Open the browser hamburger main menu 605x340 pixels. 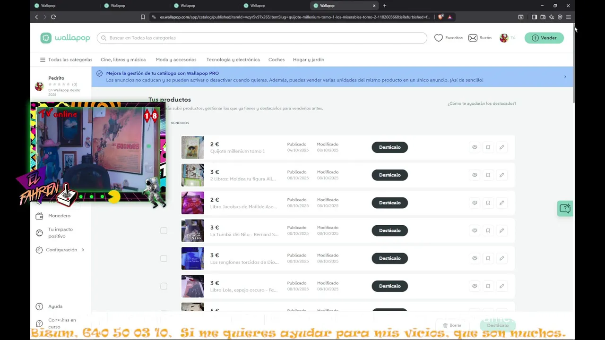569,17
